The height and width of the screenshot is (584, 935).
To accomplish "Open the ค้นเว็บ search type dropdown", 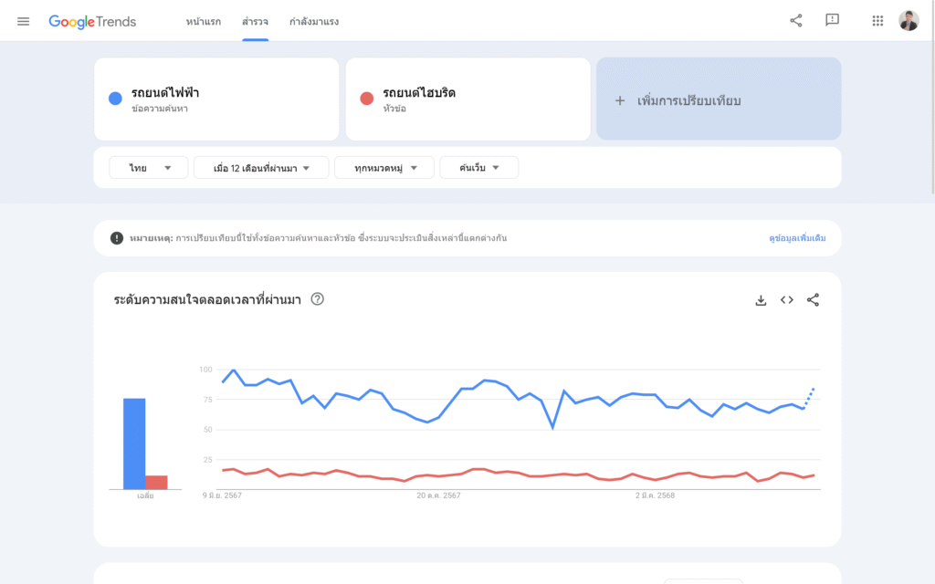I will tap(478, 168).
